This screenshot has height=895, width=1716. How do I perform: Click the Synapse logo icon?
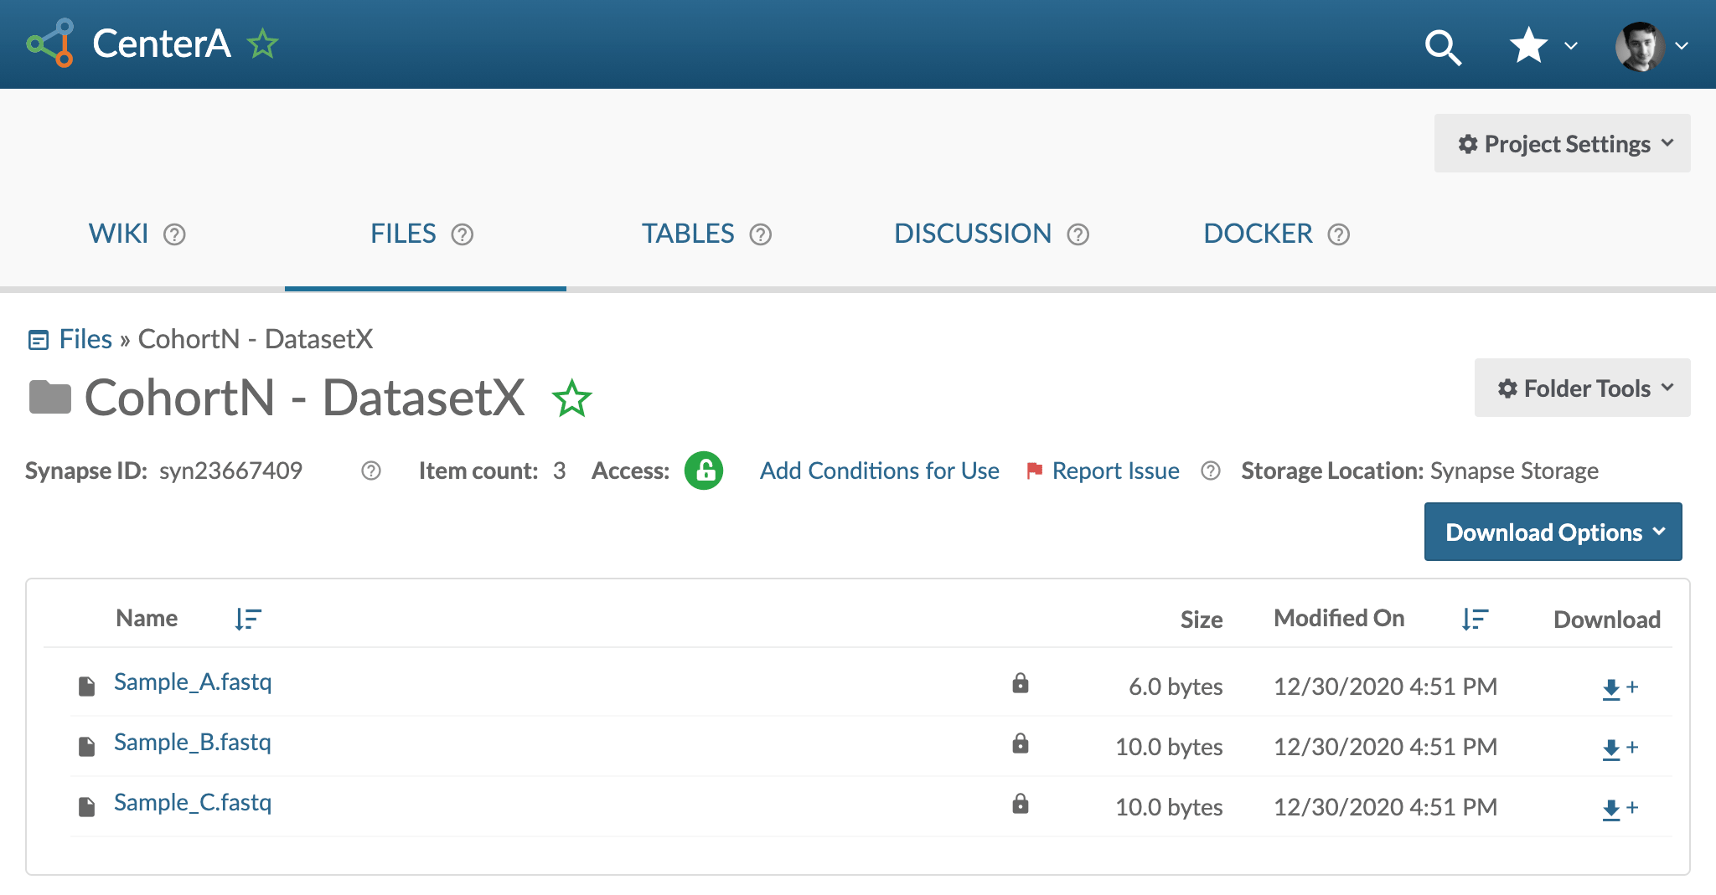[50, 44]
